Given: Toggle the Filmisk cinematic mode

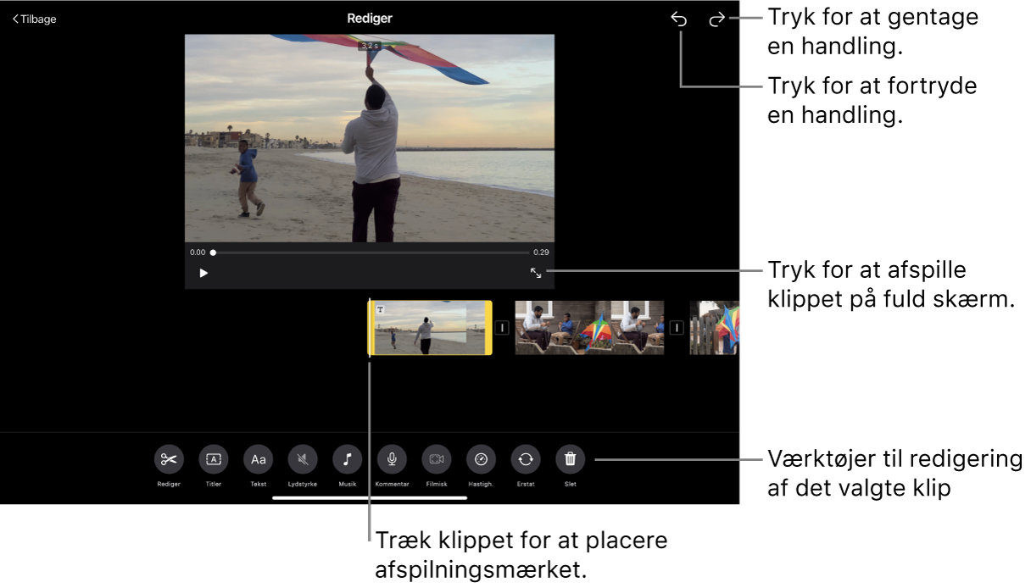Looking at the screenshot, I should coord(437,459).
